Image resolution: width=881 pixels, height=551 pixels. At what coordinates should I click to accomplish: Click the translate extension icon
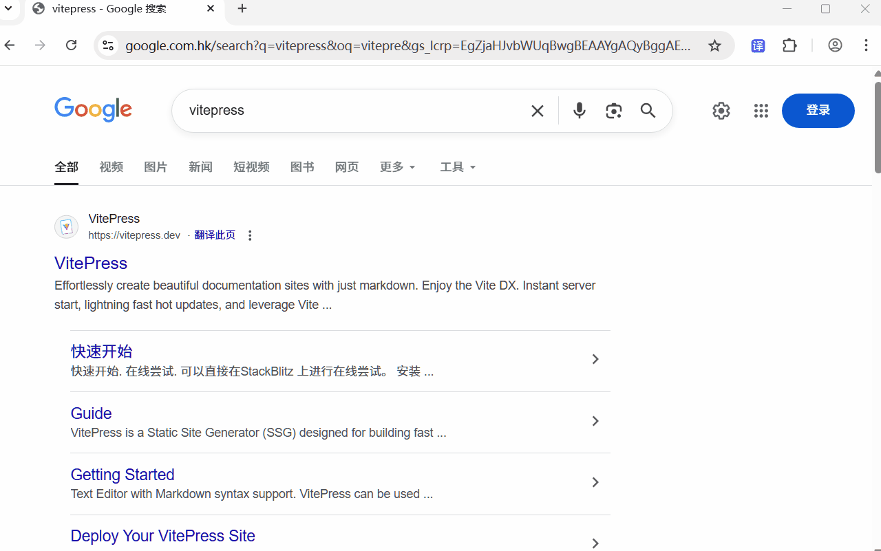tap(758, 45)
